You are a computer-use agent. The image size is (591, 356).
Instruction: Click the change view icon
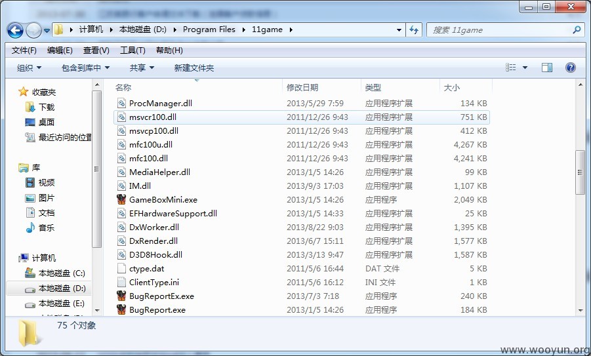point(511,68)
